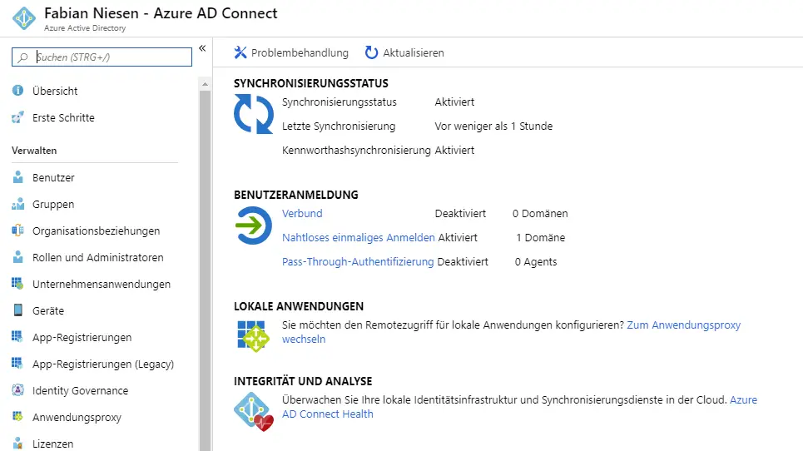
Task: Open Erste Schritte menu item
Action: (x=63, y=117)
